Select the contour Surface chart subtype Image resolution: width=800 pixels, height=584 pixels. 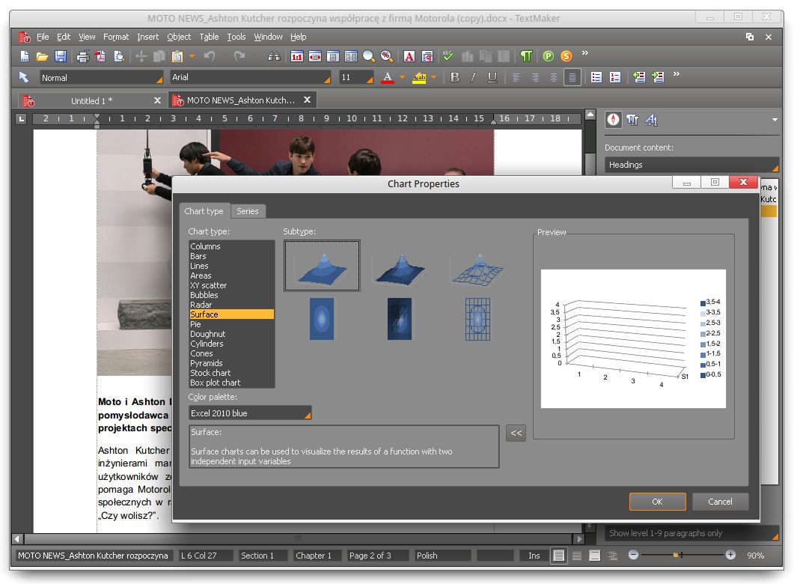pyautogui.click(x=321, y=318)
